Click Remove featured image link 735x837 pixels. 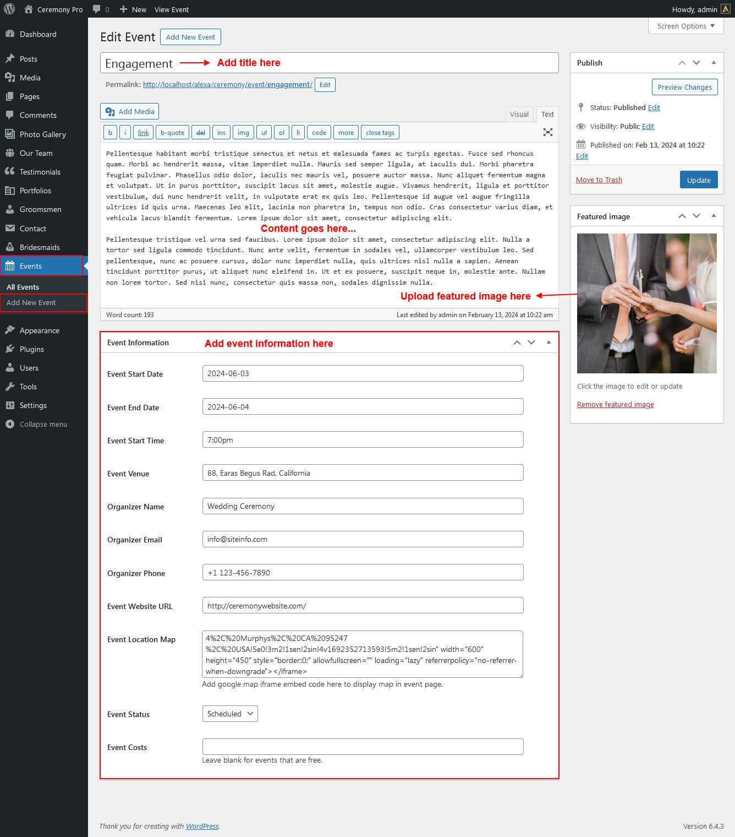pyautogui.click(x=616, y=405)
